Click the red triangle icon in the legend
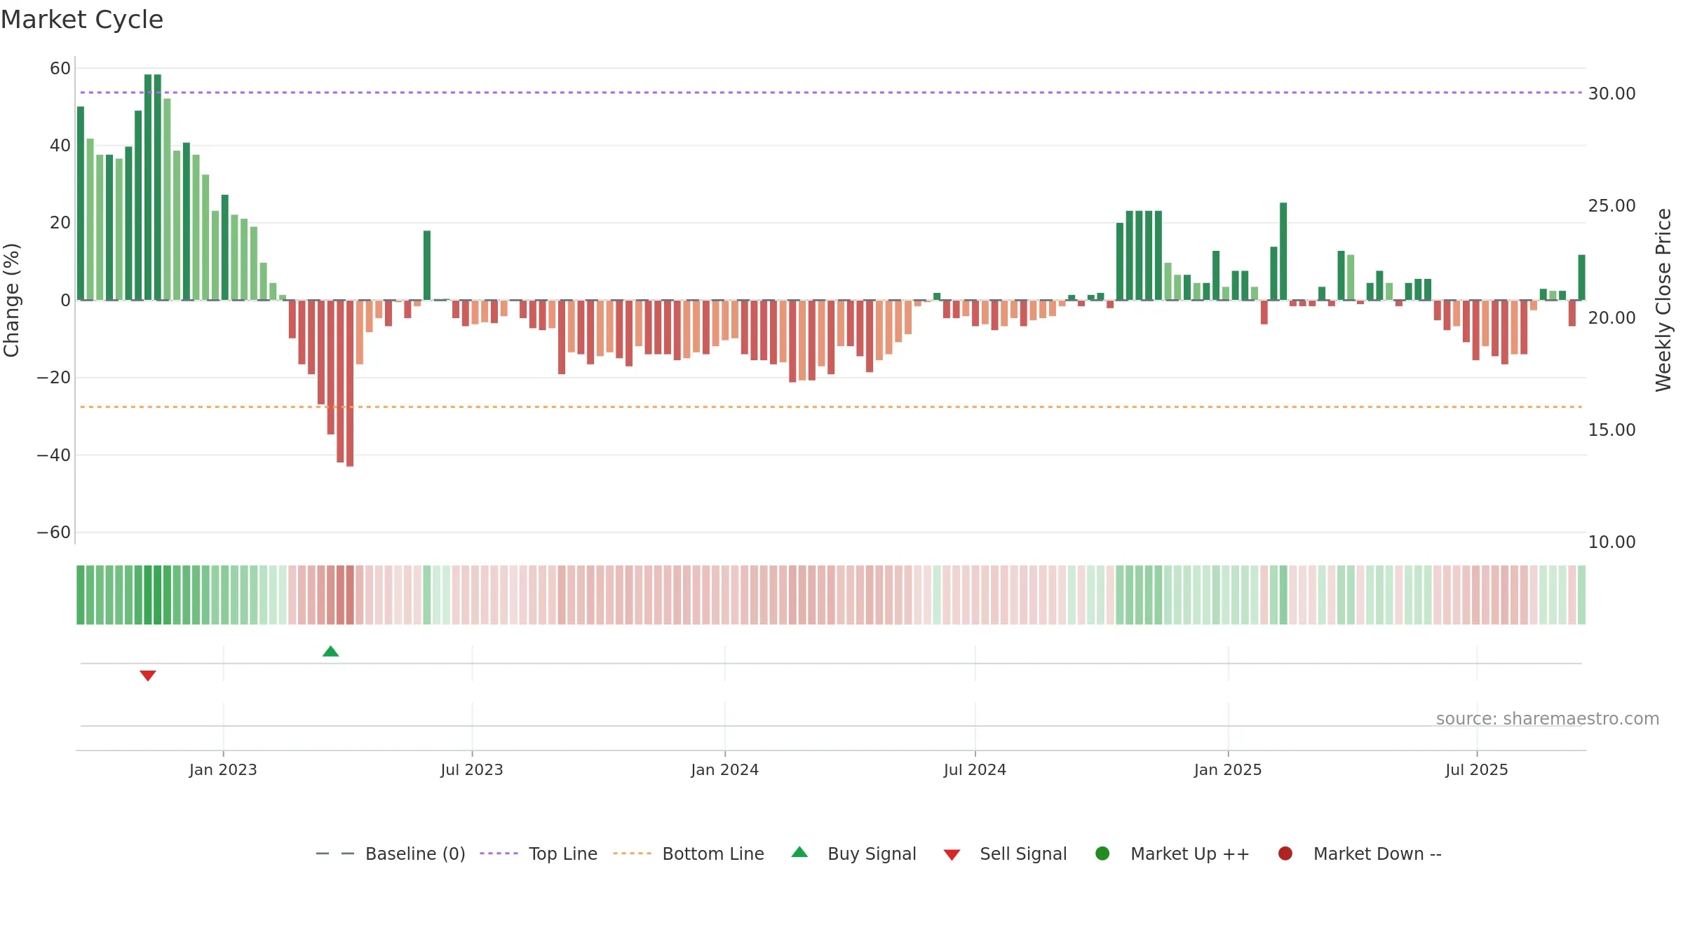1683x946 pixels. (x=952, y=855)
